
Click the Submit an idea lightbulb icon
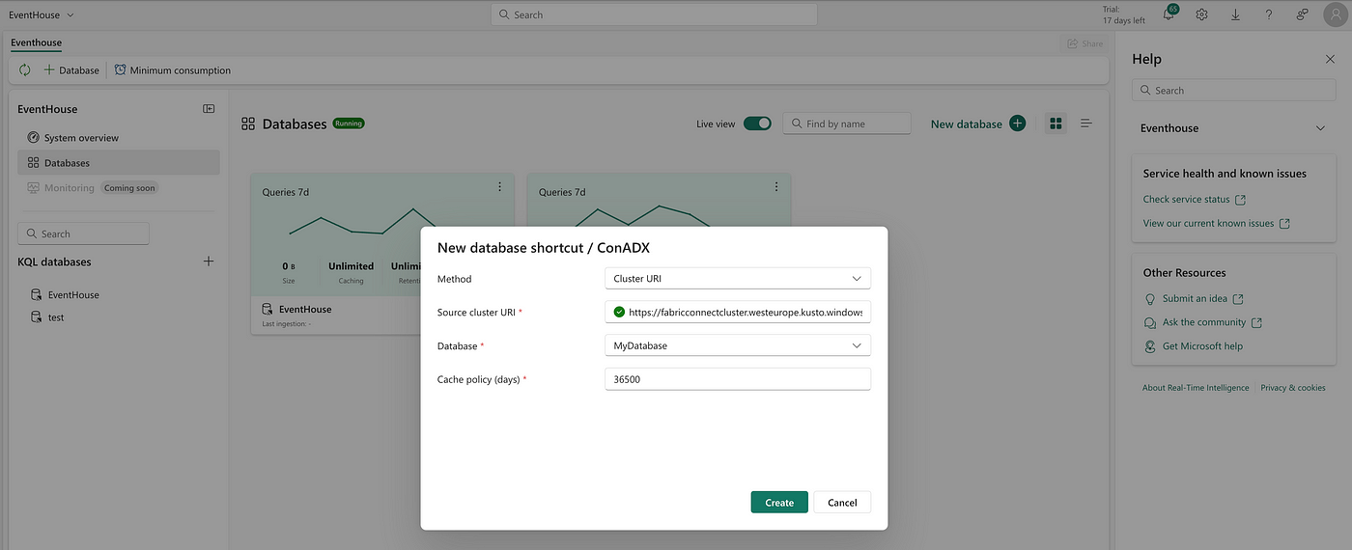[x=1150, y=299]
